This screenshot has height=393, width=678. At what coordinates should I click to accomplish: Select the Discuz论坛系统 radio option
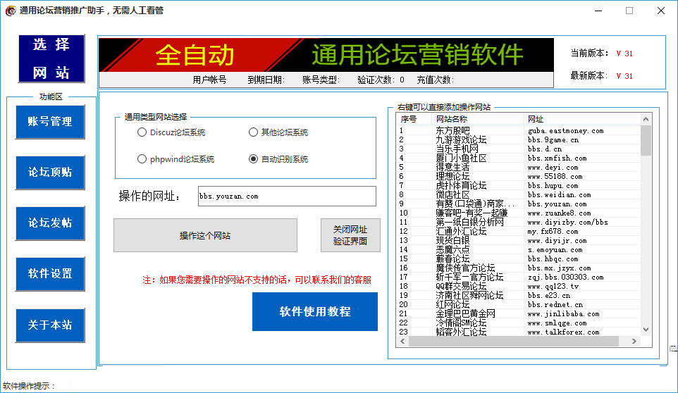click(x=142, y=132)
